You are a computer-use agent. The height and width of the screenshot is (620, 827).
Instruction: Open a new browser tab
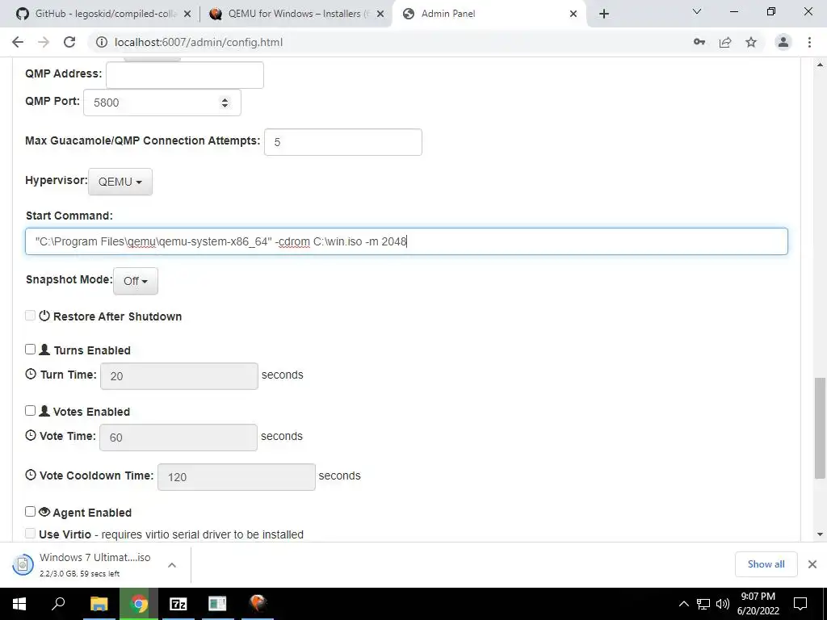pyautogui.click(x=604, y=14)
